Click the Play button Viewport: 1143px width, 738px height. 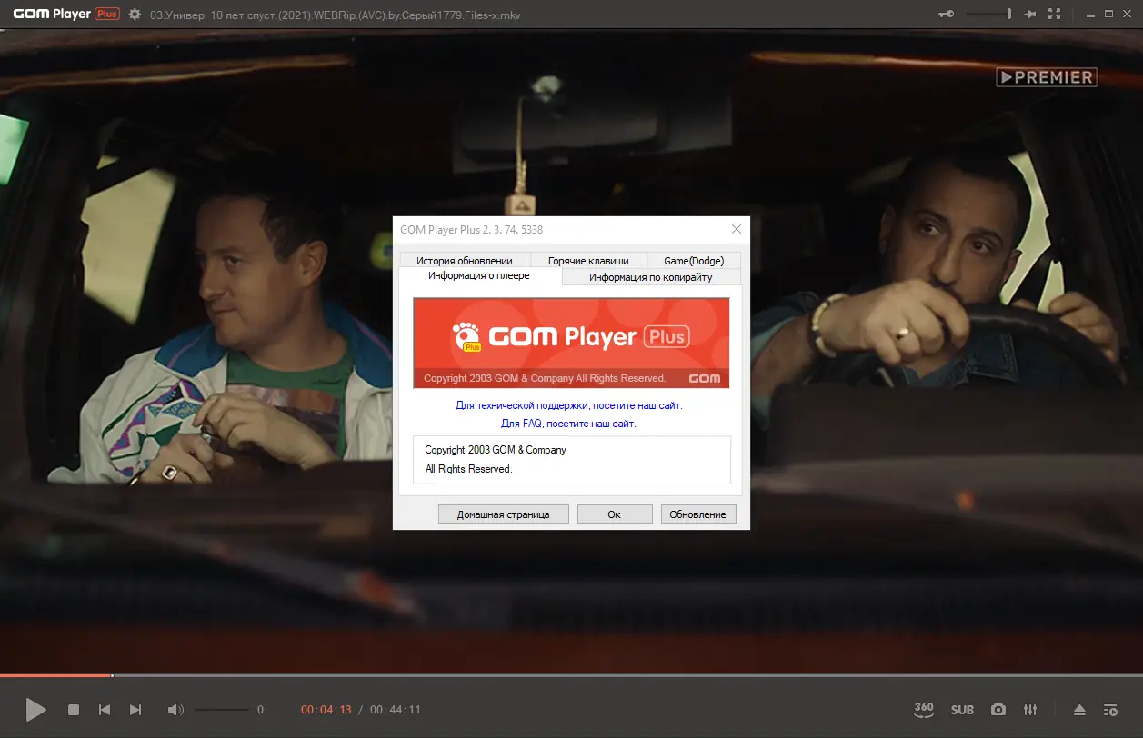[x=35, y=710]
